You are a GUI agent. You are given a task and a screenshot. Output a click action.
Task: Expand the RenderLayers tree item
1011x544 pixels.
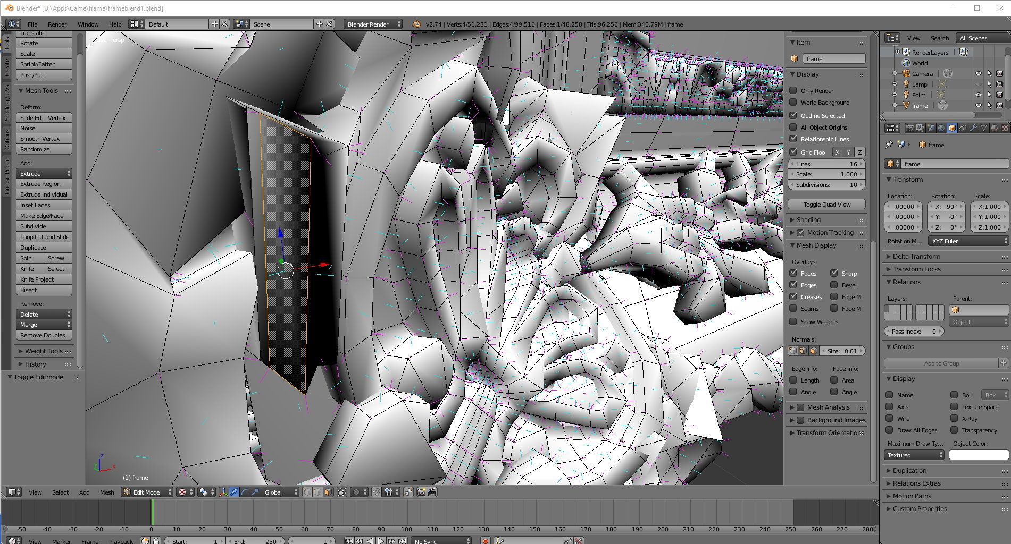coord(897,52)
